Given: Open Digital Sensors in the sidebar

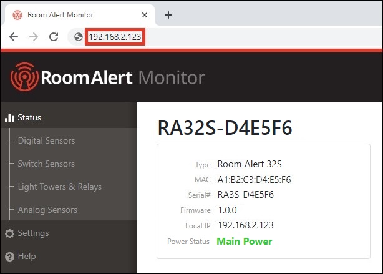Looking at the screenshot, I should [46, 141].
